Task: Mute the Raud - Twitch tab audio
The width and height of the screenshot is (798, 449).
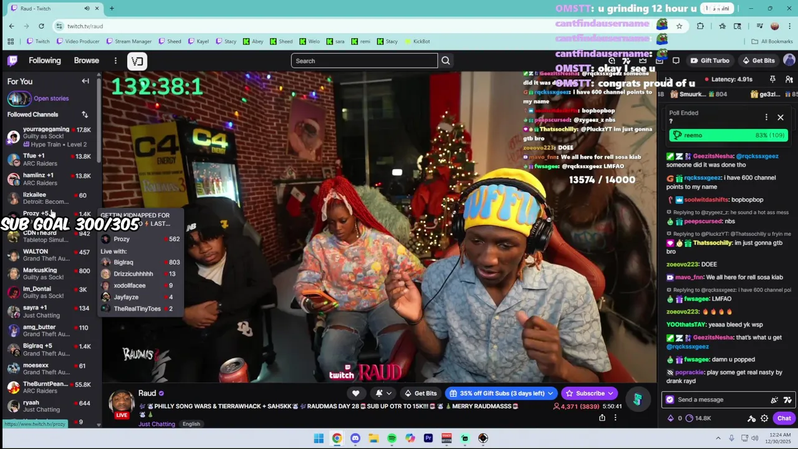Action: (87, 8)
